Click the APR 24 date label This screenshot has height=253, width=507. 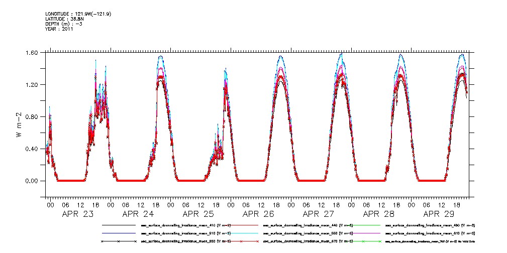click(138, 214)
